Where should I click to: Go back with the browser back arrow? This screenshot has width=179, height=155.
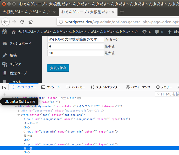(5, 22)
